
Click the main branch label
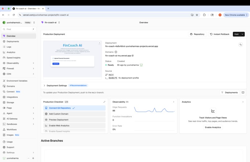pyautogui.click(x=111, y=75)
